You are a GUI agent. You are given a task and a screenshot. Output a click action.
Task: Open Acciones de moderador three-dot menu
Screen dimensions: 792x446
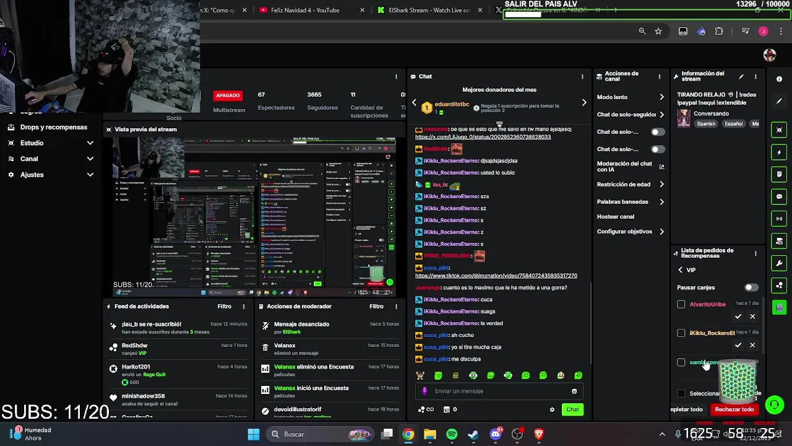[396, 307]
